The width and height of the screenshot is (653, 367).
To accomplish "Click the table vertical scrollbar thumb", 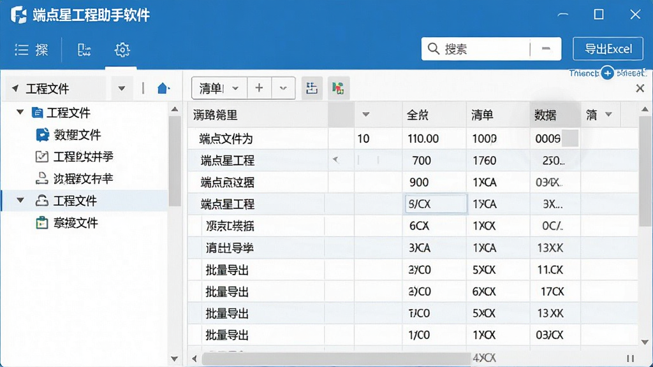I will coord(645,171).
